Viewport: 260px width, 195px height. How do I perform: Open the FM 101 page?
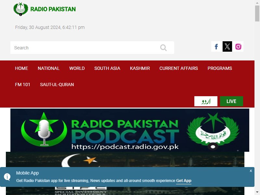(x=22, y=84)
